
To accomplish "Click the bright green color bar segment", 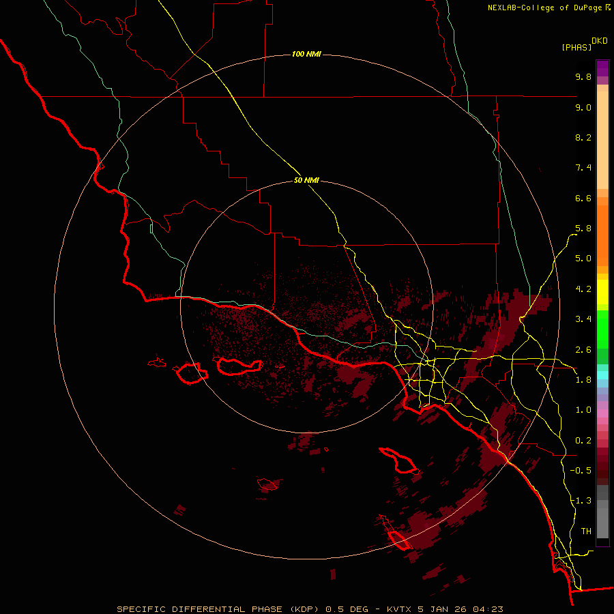I will 602,329.
